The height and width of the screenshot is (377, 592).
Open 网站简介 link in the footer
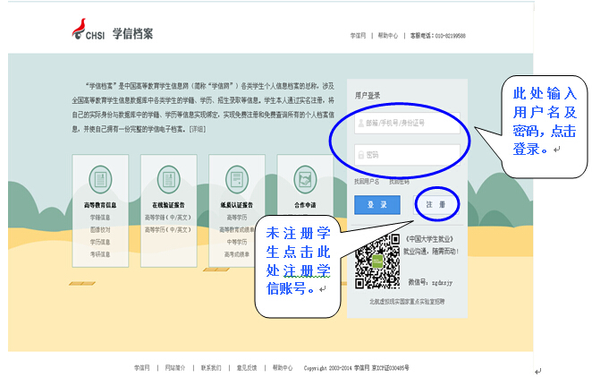[175, 367]
